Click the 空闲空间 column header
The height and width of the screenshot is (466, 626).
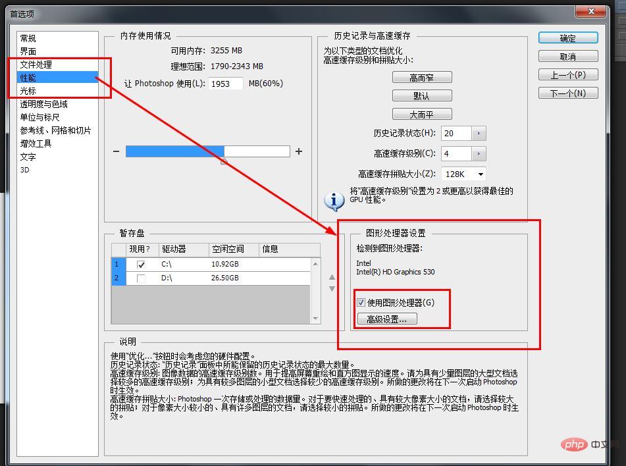coord(234,249)
